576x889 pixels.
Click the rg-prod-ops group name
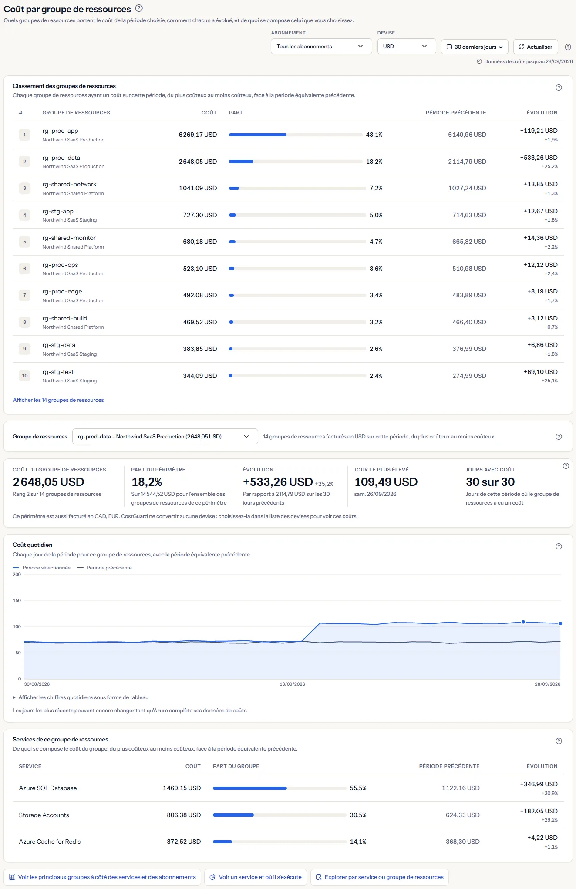pyautogui.click(x=60, y=265)
